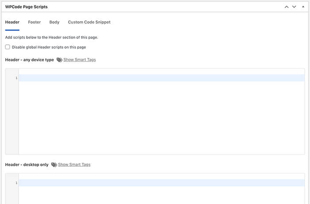Click line number 1 in any-device editor gutter
Image resolution: width=310 pixels, height=204 pixels.
click(16, 78)
